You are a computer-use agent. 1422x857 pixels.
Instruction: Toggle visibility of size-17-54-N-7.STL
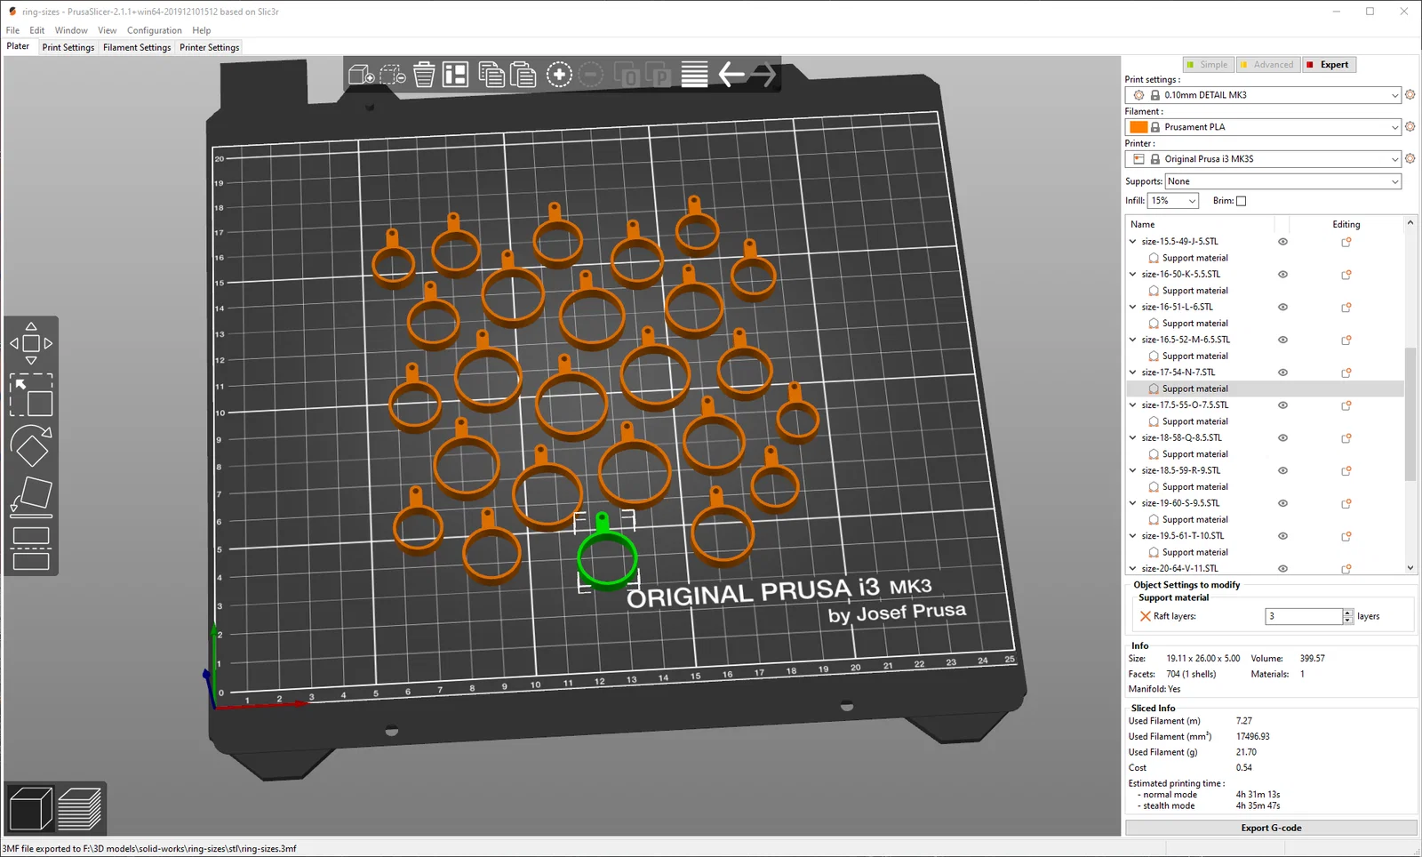[x=1282, y=372]
